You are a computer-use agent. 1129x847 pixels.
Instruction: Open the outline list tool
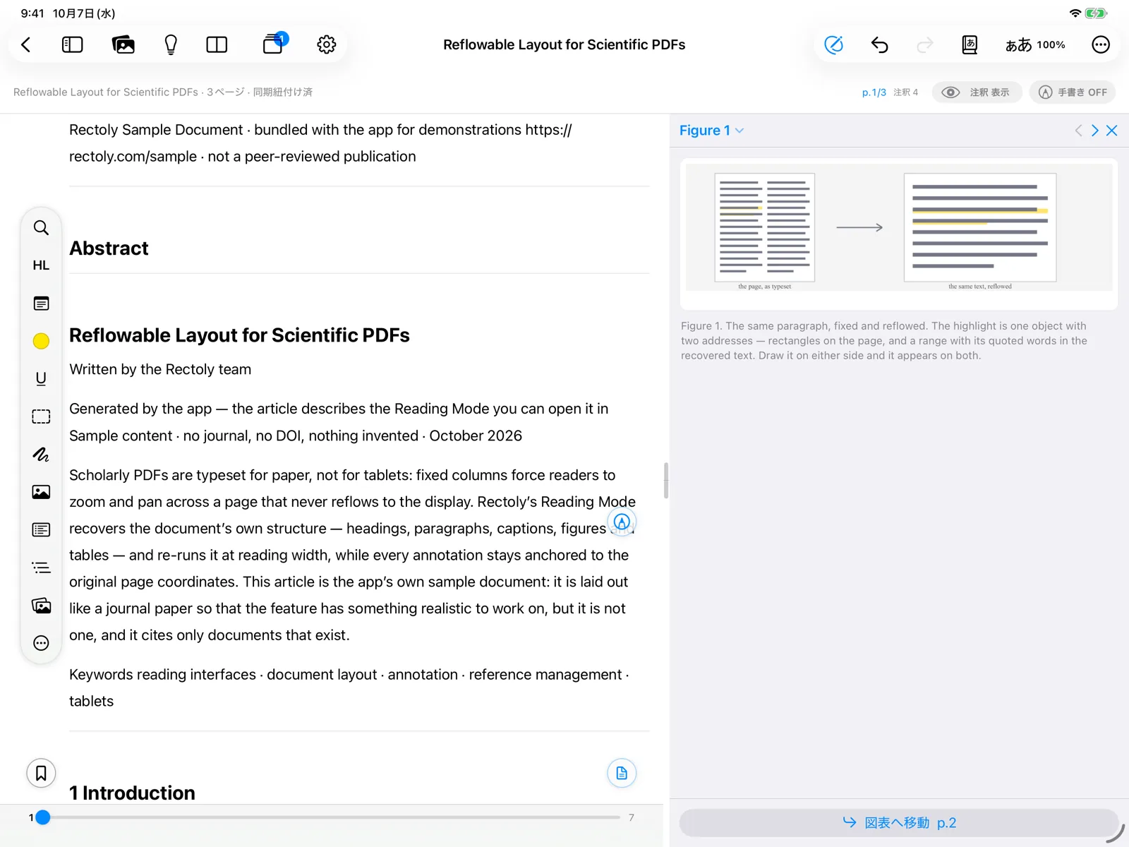click(x=41, y=567)
